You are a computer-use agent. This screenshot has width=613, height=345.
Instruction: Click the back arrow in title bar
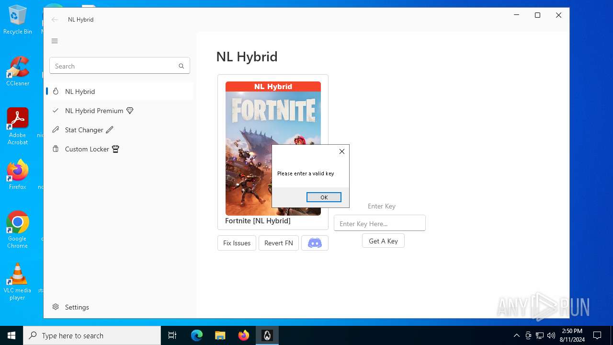pos(55,20)
